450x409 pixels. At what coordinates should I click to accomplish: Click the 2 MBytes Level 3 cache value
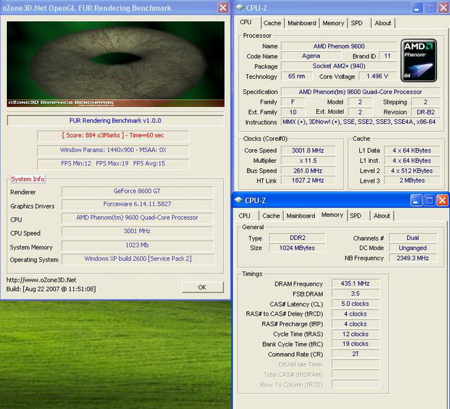tap(412, 181)
